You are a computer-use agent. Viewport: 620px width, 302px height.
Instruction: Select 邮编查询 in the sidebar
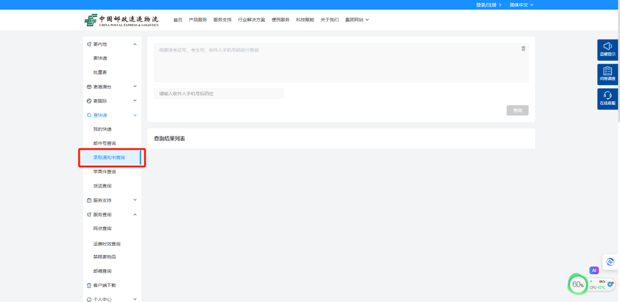point(102,271)
